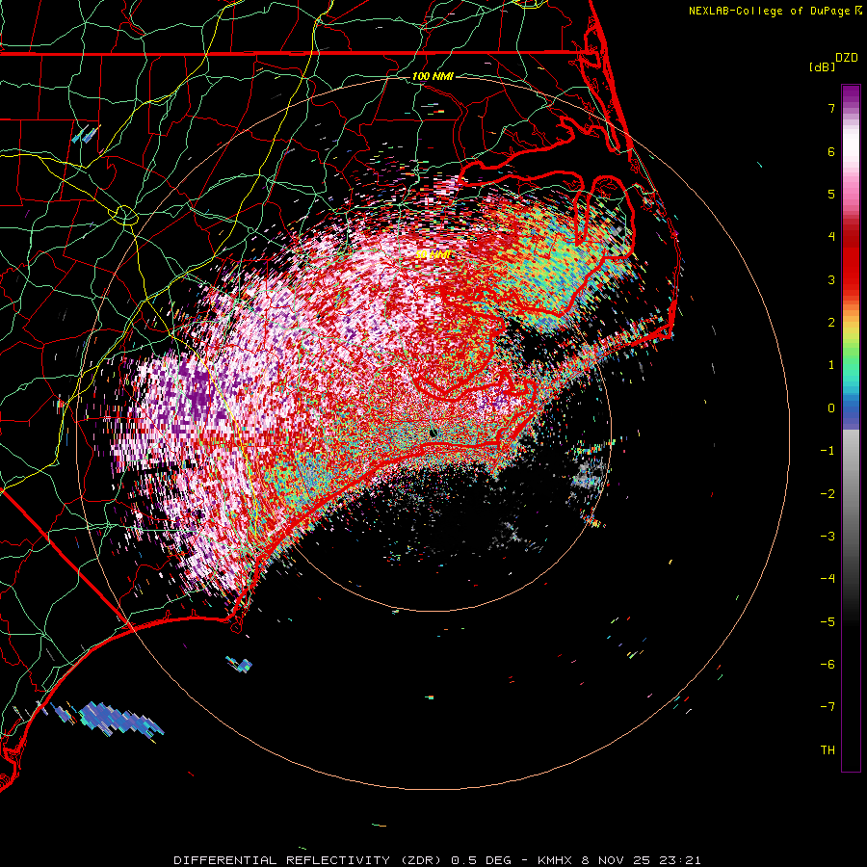Click the -6 value on the dB scale
Viewport: 867px width, 867px height.
click(828, 665)
